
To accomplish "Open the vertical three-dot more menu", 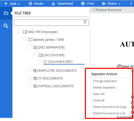I will [x=131, y=4].
